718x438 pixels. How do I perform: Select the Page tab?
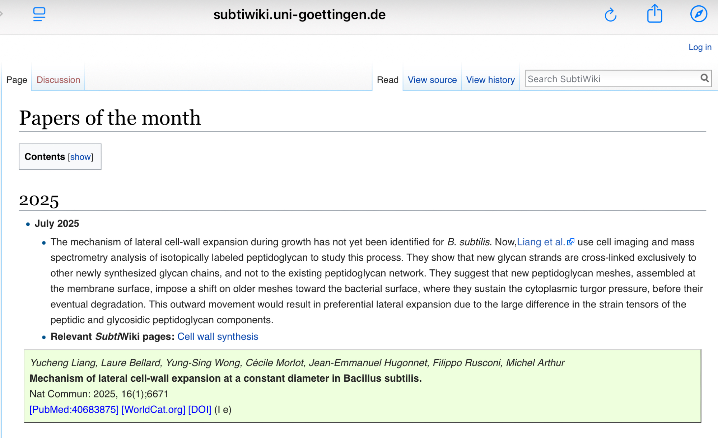click(17, 80)
